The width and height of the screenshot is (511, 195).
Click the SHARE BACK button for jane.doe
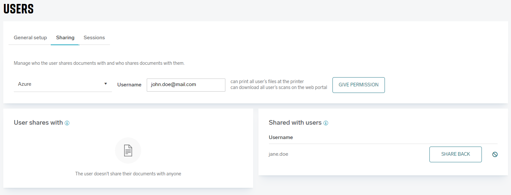pos(455,154)
